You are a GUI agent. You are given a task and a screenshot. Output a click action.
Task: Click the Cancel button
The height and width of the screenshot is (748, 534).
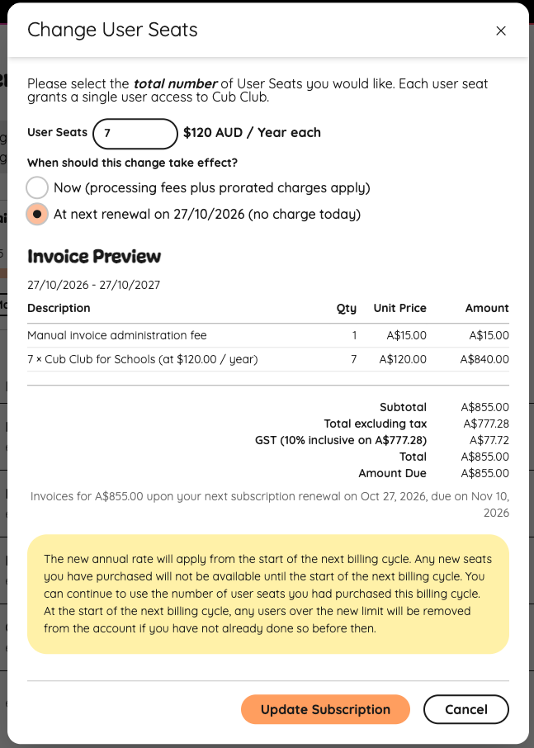coord(465,709)
